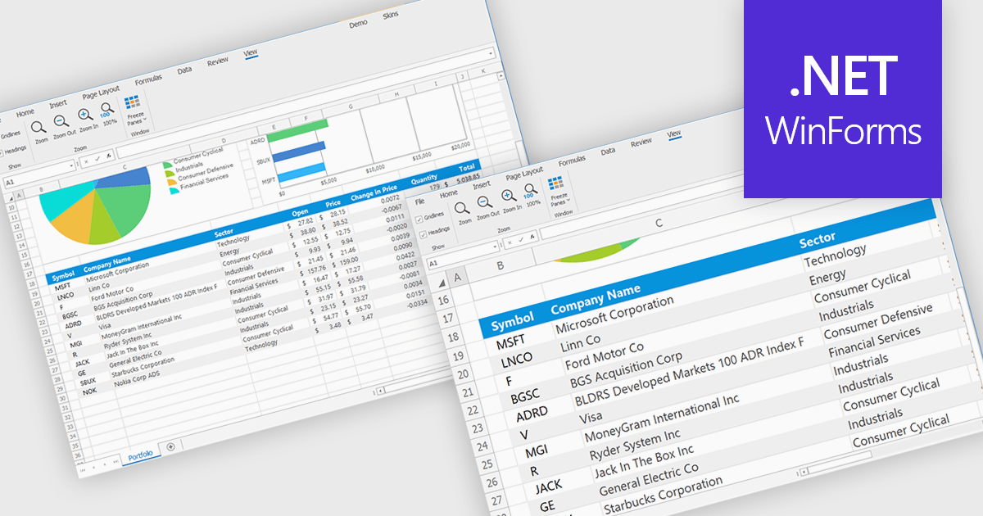983x516 pixels.
Task: Switch to Data tab in back window
Action: click(185, 70)
